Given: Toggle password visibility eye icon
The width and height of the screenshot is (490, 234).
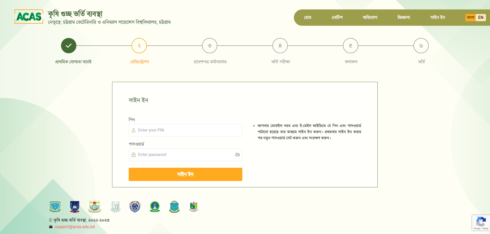Looking at the screenshot, I should [237, 155].
